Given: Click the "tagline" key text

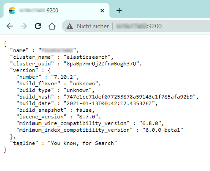Looking at the screenshot, I should (x=24, y=143).
